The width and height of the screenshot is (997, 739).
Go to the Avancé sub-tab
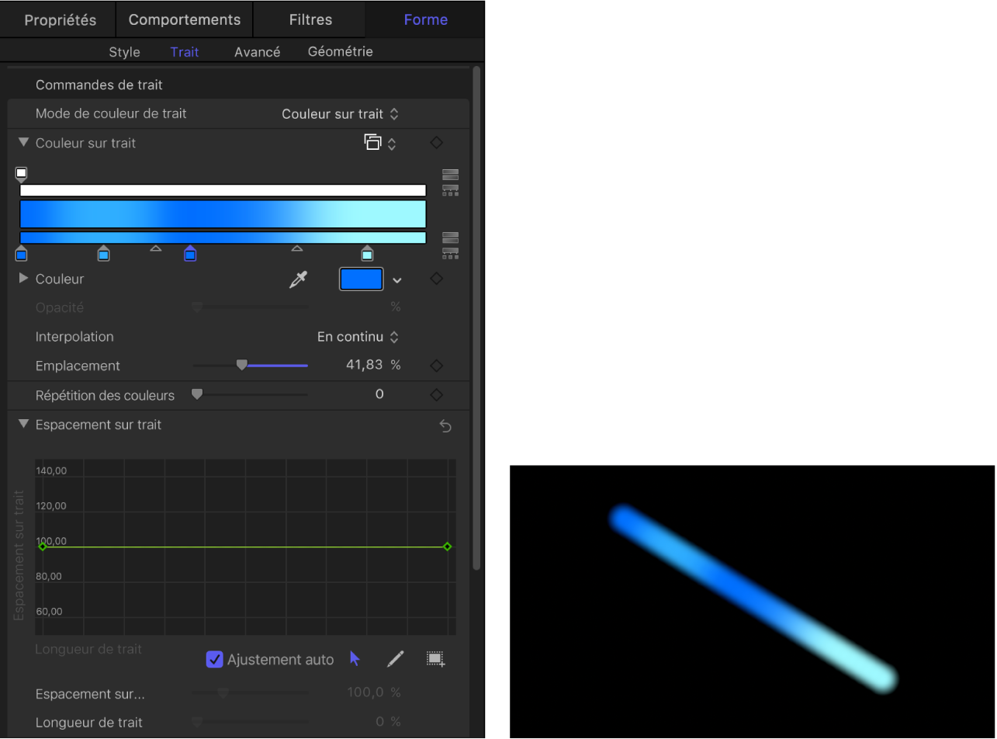257,52
